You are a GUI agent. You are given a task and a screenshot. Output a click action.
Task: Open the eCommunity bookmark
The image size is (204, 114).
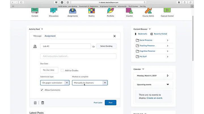122,6
